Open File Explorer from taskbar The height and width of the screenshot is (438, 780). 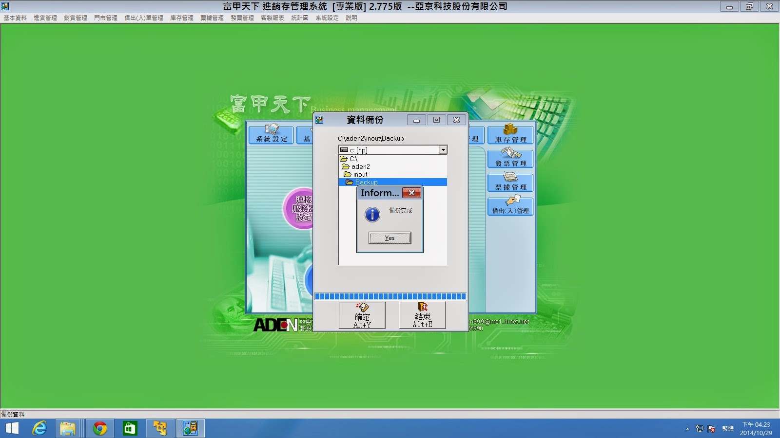[x=68, y=428]
